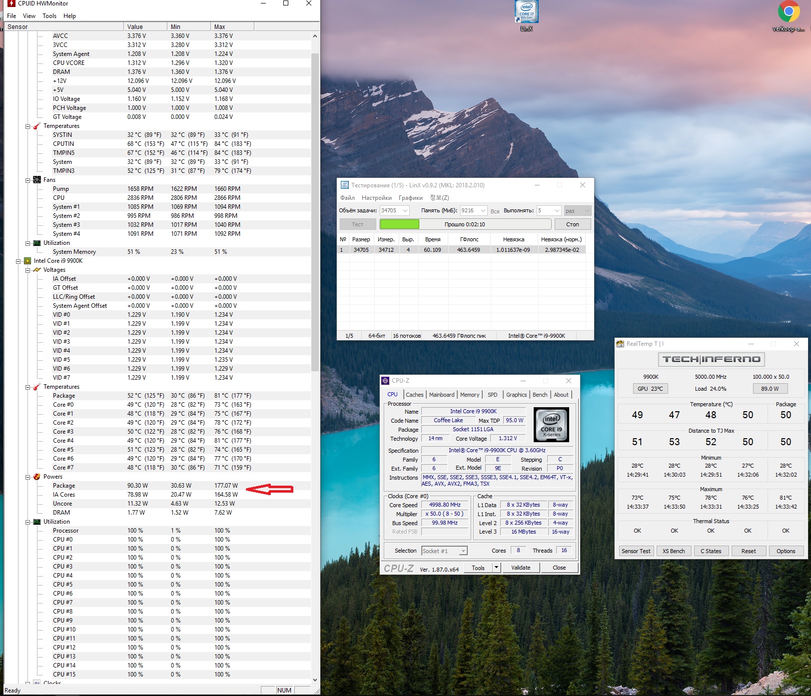Collapse the Powers tree node
This screenshot has height=696, width=811.
(x=28, y=477)
